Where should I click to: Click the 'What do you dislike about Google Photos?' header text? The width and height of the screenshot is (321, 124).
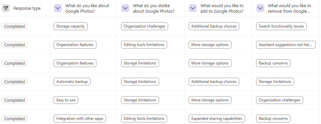154,8
